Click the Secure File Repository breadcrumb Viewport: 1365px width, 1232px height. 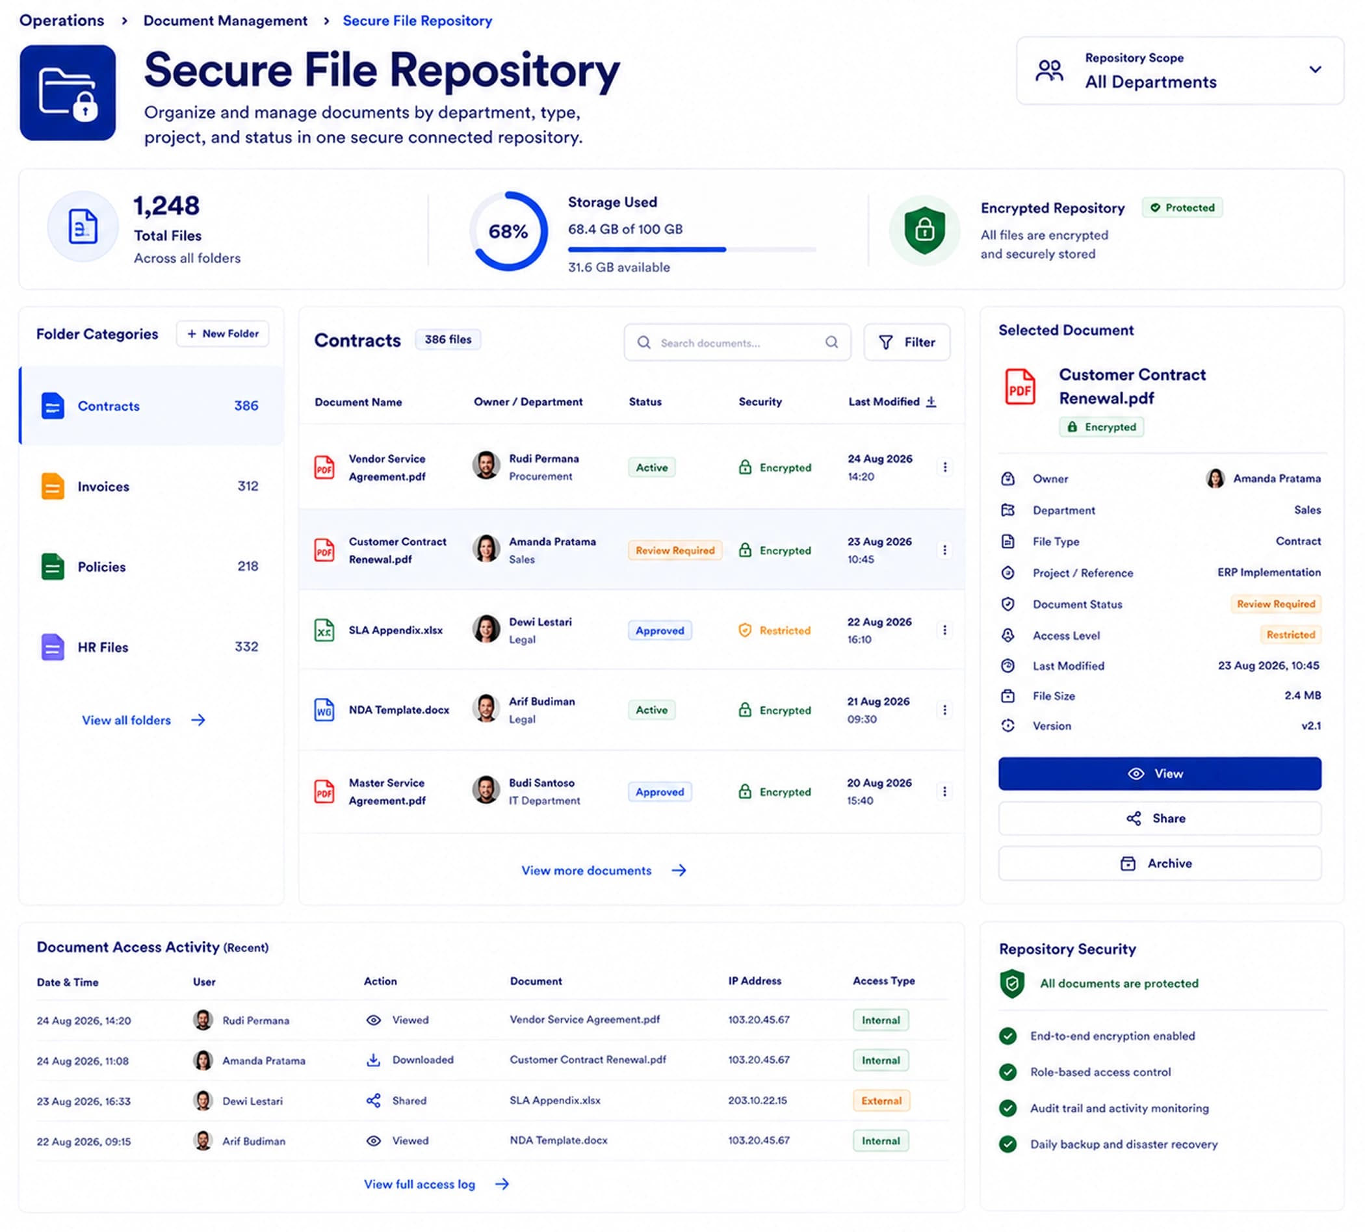417,20
